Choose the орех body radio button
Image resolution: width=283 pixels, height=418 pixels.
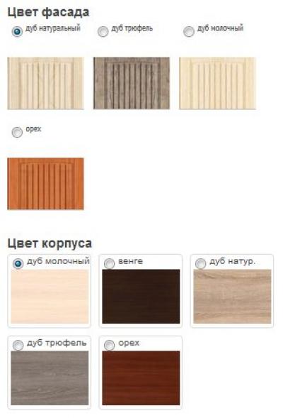pos(109,345)
